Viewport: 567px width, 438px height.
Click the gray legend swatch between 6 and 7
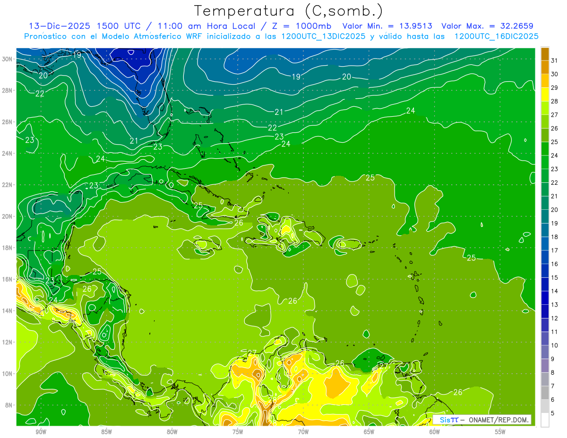point(545,393)
